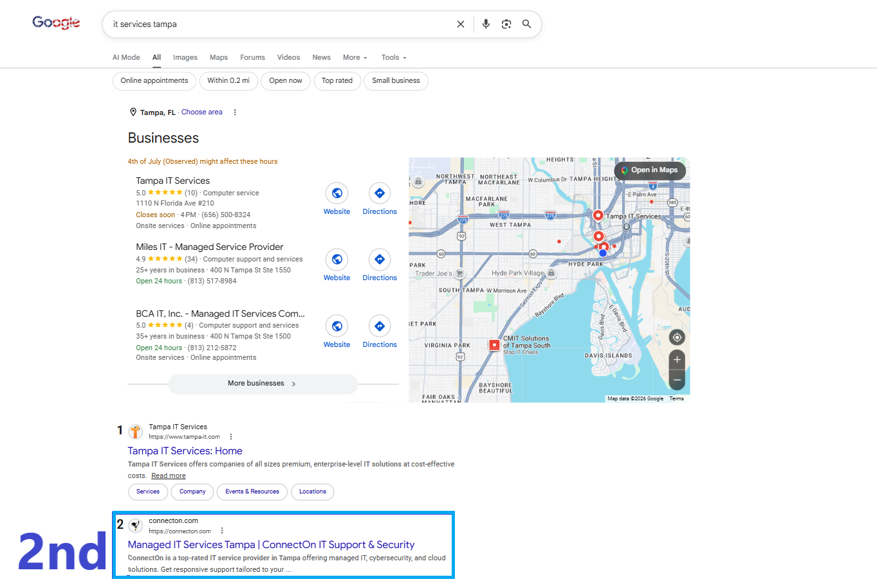This screenshot has width=877, height=586.
Task: Apply the Top rated filter chip
Action: tap(337, 81)
